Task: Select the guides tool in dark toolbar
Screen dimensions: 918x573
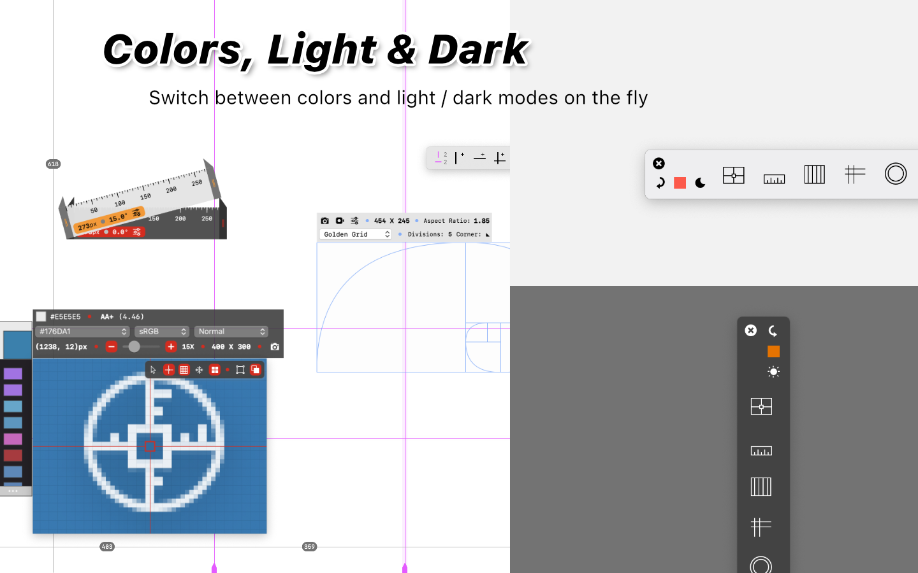Action: click(x=761, y=527)
